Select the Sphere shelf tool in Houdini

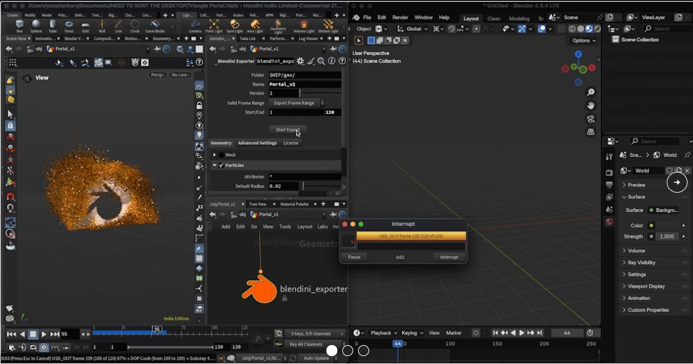[x=36, y=25]
